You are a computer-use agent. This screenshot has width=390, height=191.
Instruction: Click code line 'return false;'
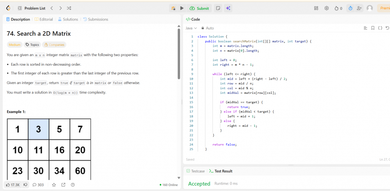click(225, 144)
